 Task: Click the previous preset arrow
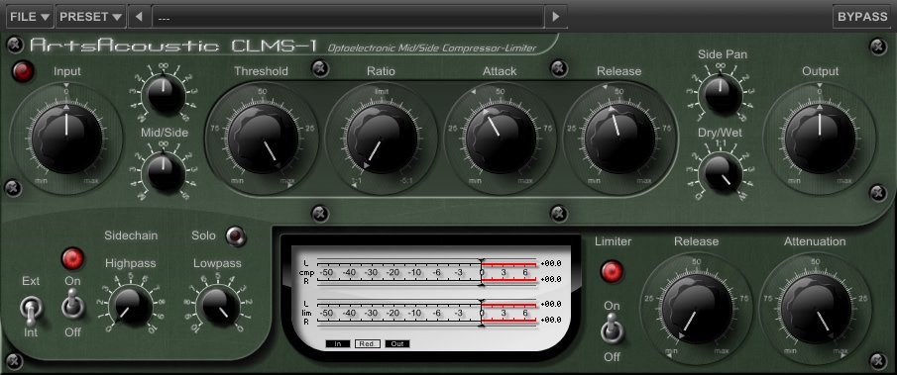(139, 17)
